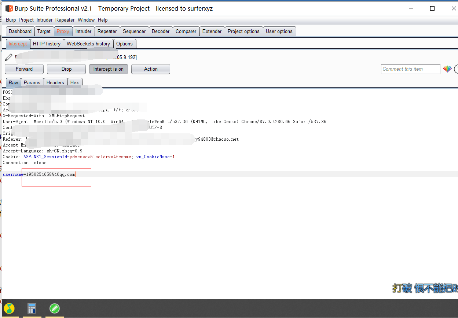Open the rainbow highlight color picker
Viewport: 458px width, 318px height.
coord(447,69)
